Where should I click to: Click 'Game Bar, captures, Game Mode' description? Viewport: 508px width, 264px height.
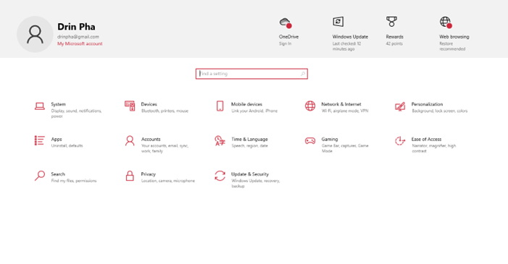pyautogui.click(x=345, y=148)
